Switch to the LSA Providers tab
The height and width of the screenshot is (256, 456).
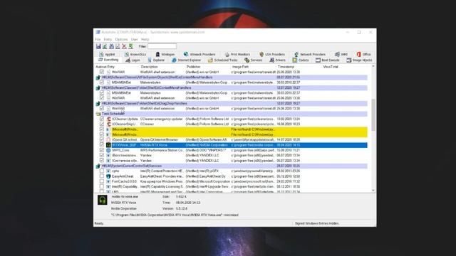(x=272, y=54)
